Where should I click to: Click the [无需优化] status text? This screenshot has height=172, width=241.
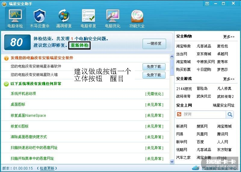coord(154,94)
